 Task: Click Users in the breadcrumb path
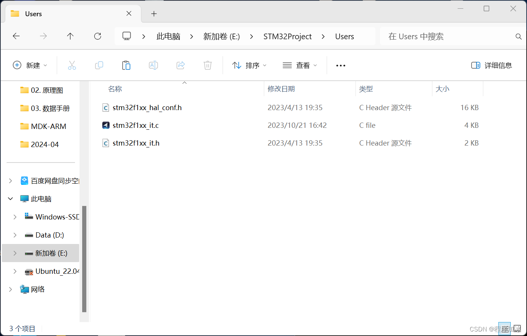click(x=345, y=37)
